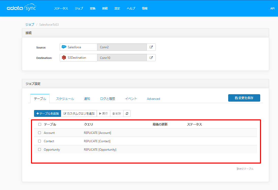Switch to the 通知 tab

(x=87, y=99)
